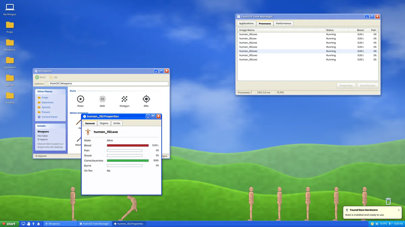Select the human_153.exe process row
The height and width of the screenshot is (227, 405).
pyautogui.click(x=308, y=47)
